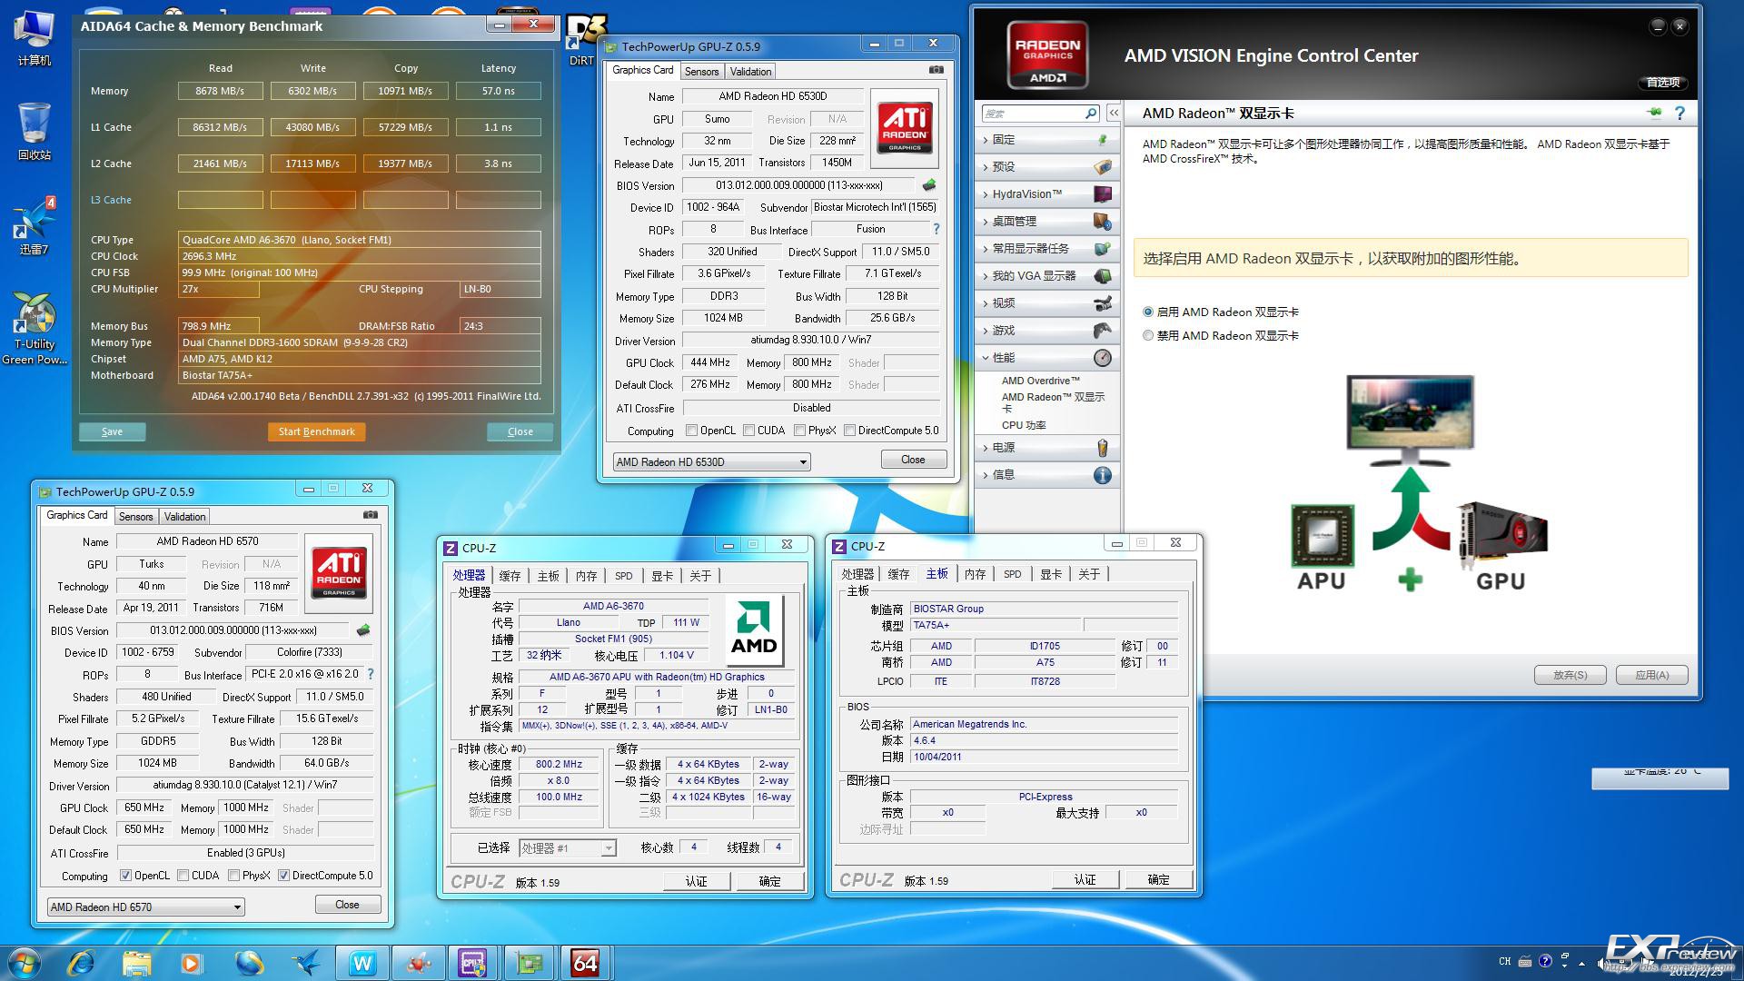Open 显卡 tab in mainboard CPU-Z window
This screenshot has width=1744, height=981.
click(x=1050, y=574)
